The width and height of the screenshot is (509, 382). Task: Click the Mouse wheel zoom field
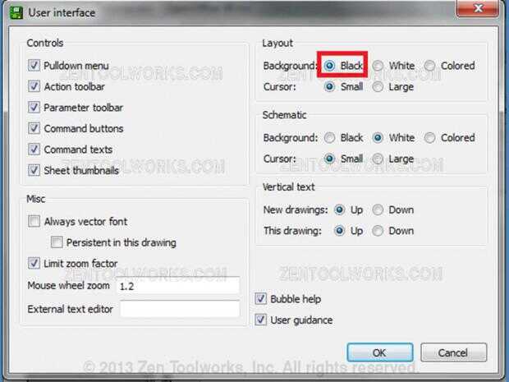pos(178,286)
